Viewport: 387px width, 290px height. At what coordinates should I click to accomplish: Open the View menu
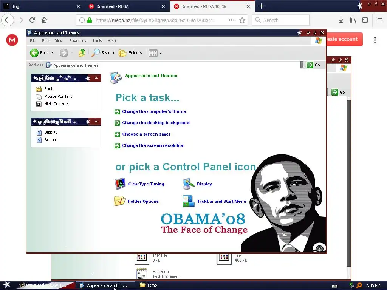pyautogui.click(x=59, y=41)
